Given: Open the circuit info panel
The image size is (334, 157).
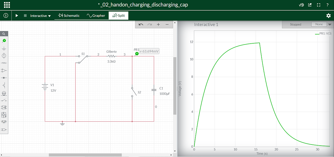Looking at the screenshot, I should pyautogui.click(x=6, y=16).
